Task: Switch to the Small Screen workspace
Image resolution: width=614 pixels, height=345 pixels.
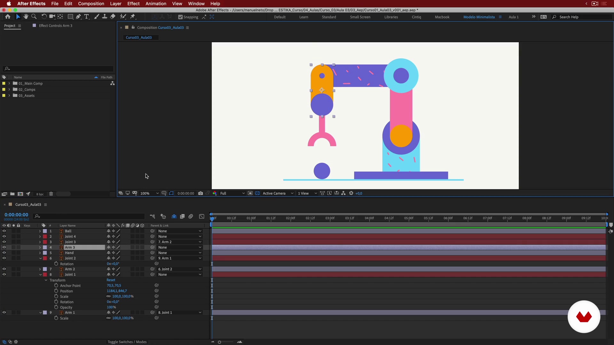Action: (x=360, y=17)
